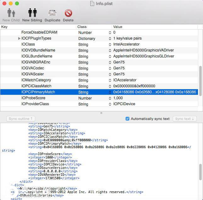Uncheck Automatically sync text checkbox
203x200 pixels.
[127, 119]
